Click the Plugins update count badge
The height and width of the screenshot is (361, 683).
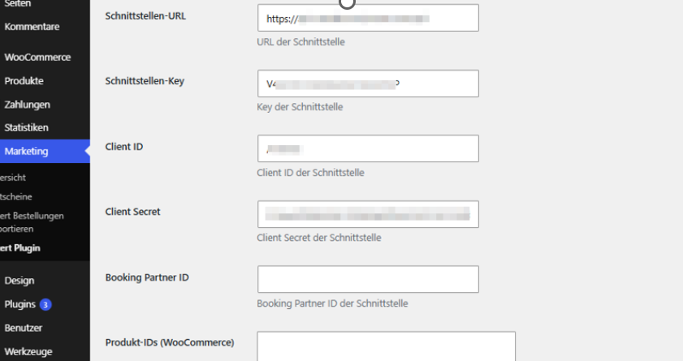(x=45, y=304)
